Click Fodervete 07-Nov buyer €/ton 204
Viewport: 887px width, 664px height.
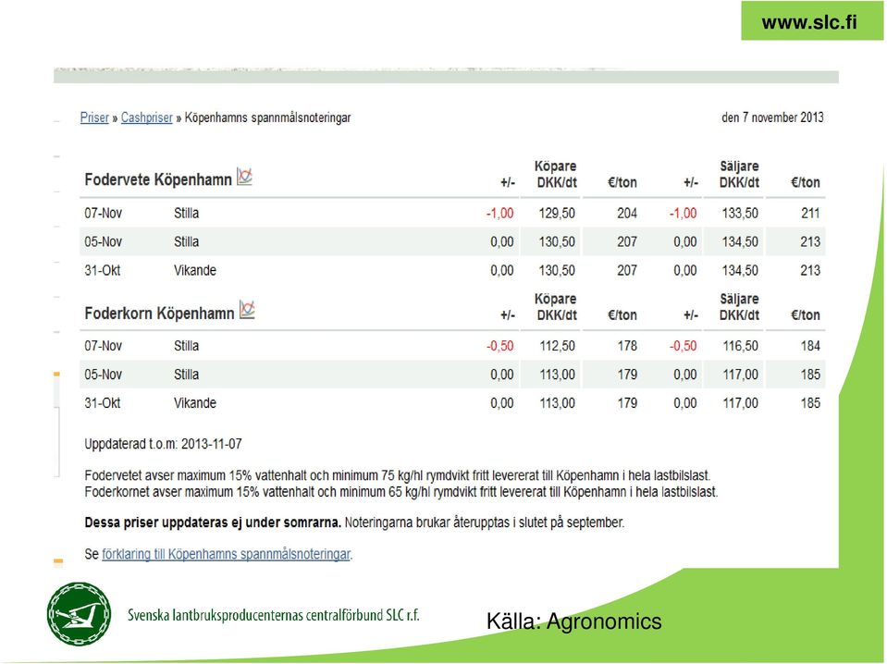[x=627, y=214]
